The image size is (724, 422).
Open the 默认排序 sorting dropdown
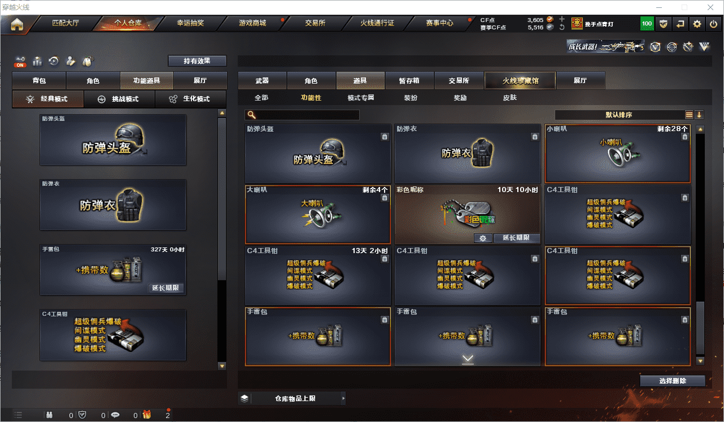pyautogui.click(x=619, y=115)
